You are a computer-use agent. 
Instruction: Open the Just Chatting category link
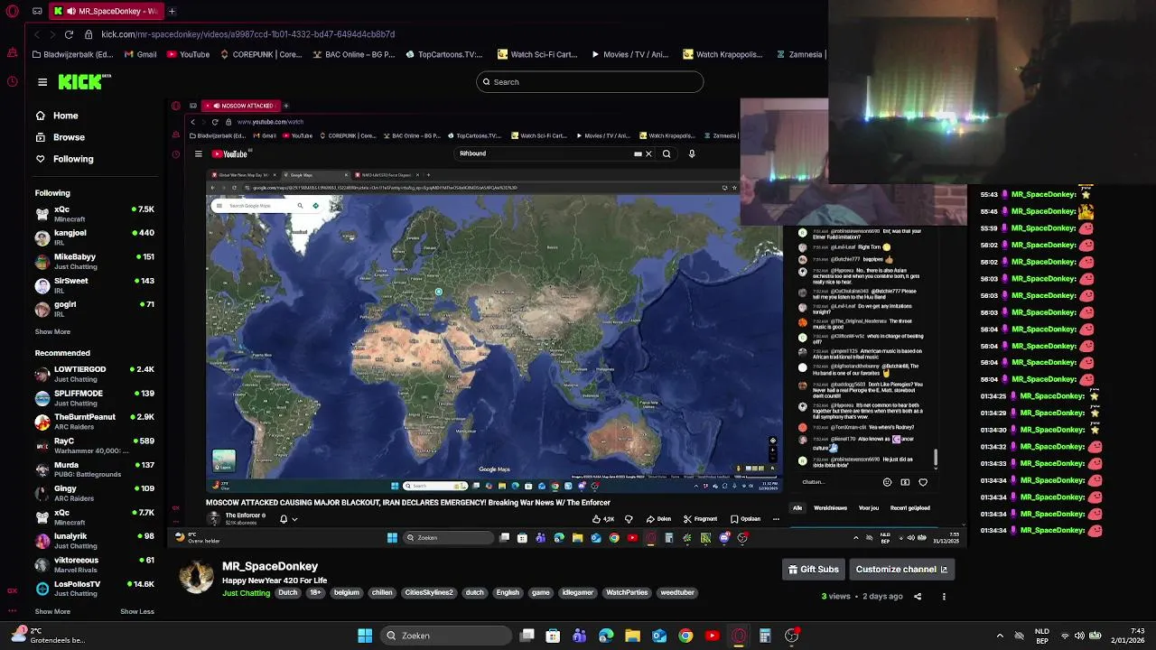click(x=247, y=593)
